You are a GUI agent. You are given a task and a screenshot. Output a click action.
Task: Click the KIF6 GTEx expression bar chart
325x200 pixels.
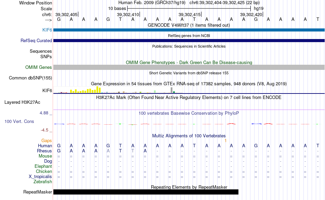coord(118,90)
